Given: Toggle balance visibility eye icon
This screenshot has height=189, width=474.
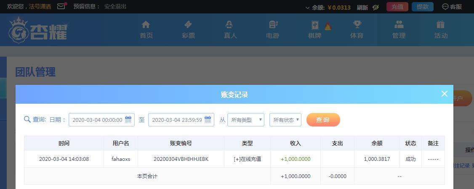Looking at the screenshot, I should (x=376, y=7).
